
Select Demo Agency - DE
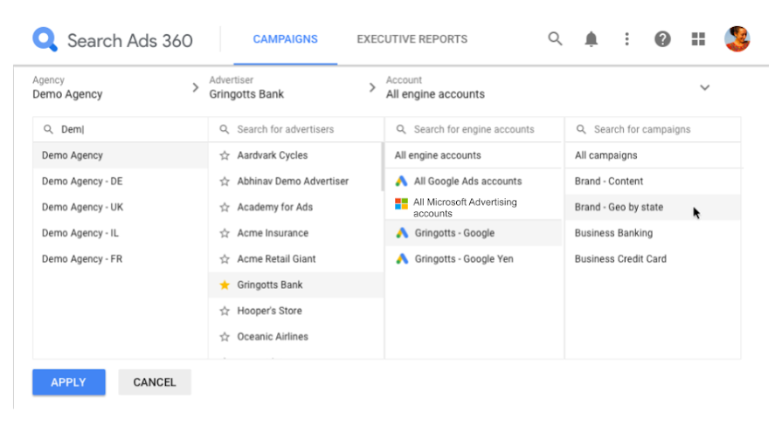[x=121, y=182]
